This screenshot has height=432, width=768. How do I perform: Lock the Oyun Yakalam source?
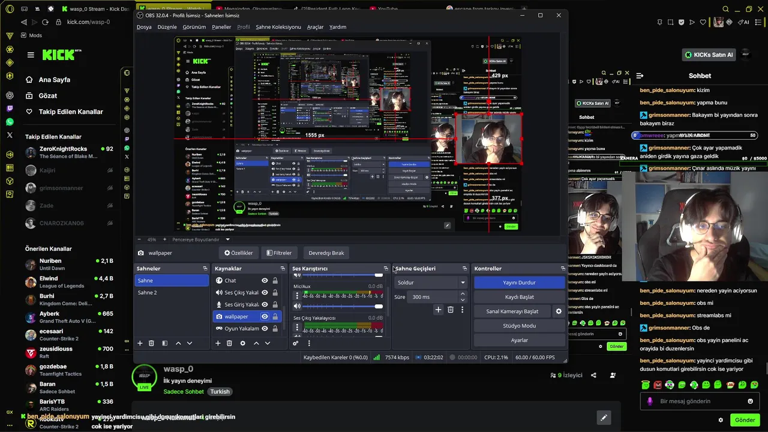pyautogui.click(x=275, y=328)
